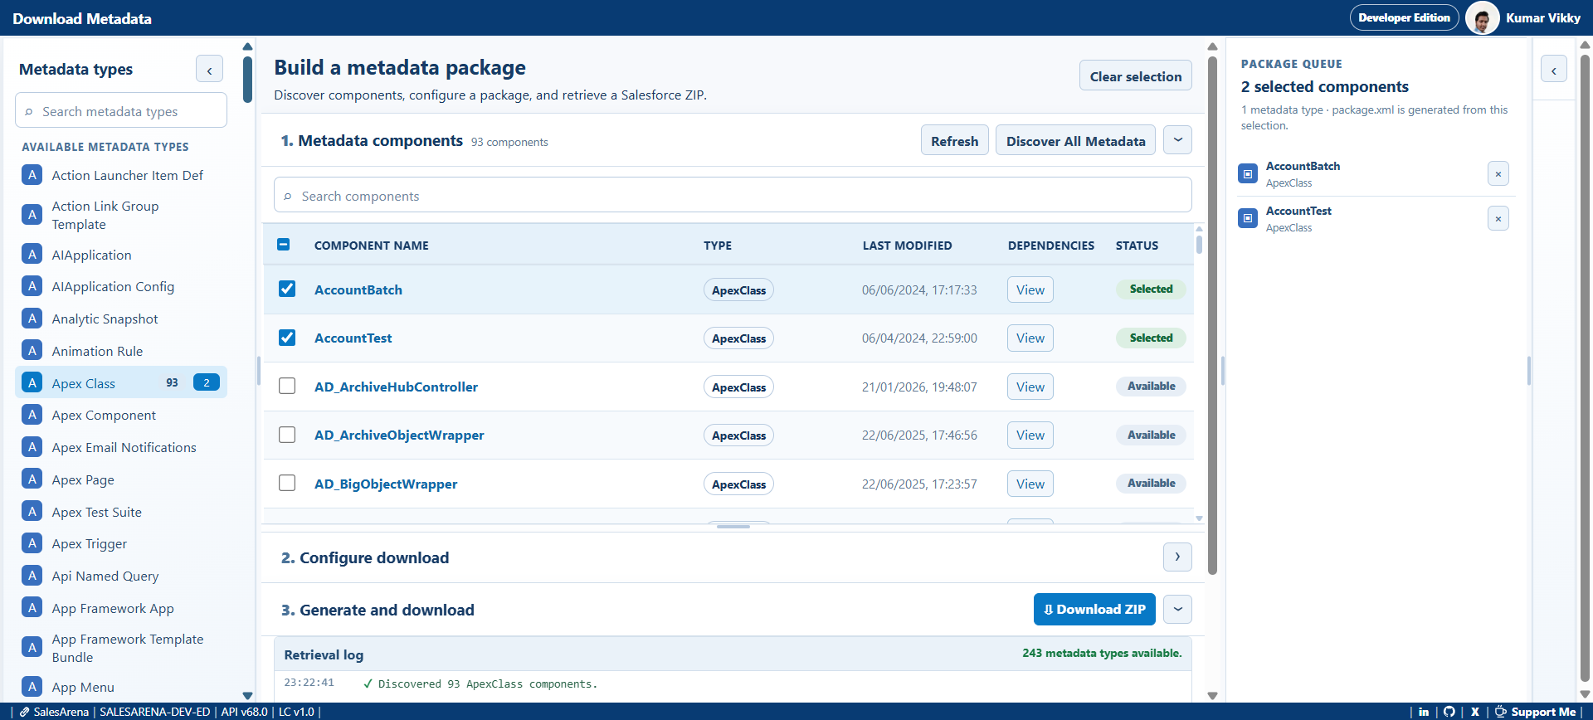
Task: Click the Api Named Query type icon
Action: (x=32, y=576)
